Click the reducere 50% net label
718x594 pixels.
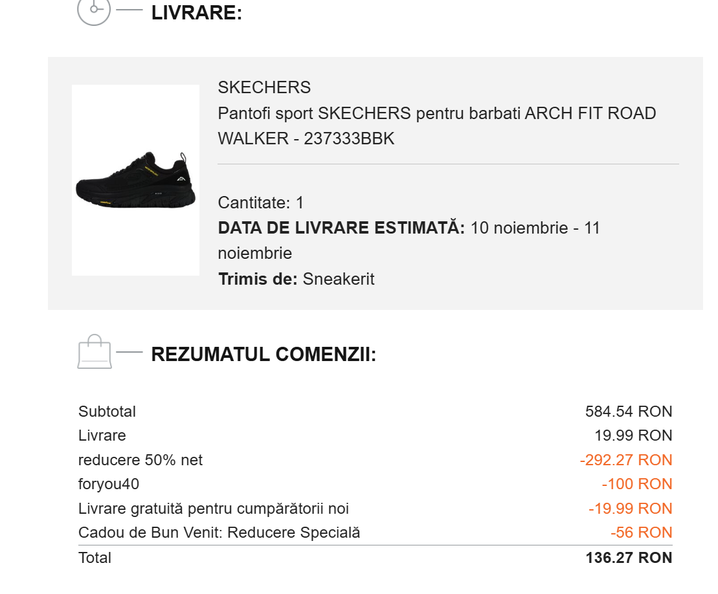(x=140, y=460)
